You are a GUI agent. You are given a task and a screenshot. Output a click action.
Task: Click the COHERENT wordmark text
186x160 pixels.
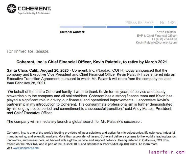(x=34, y=8)
